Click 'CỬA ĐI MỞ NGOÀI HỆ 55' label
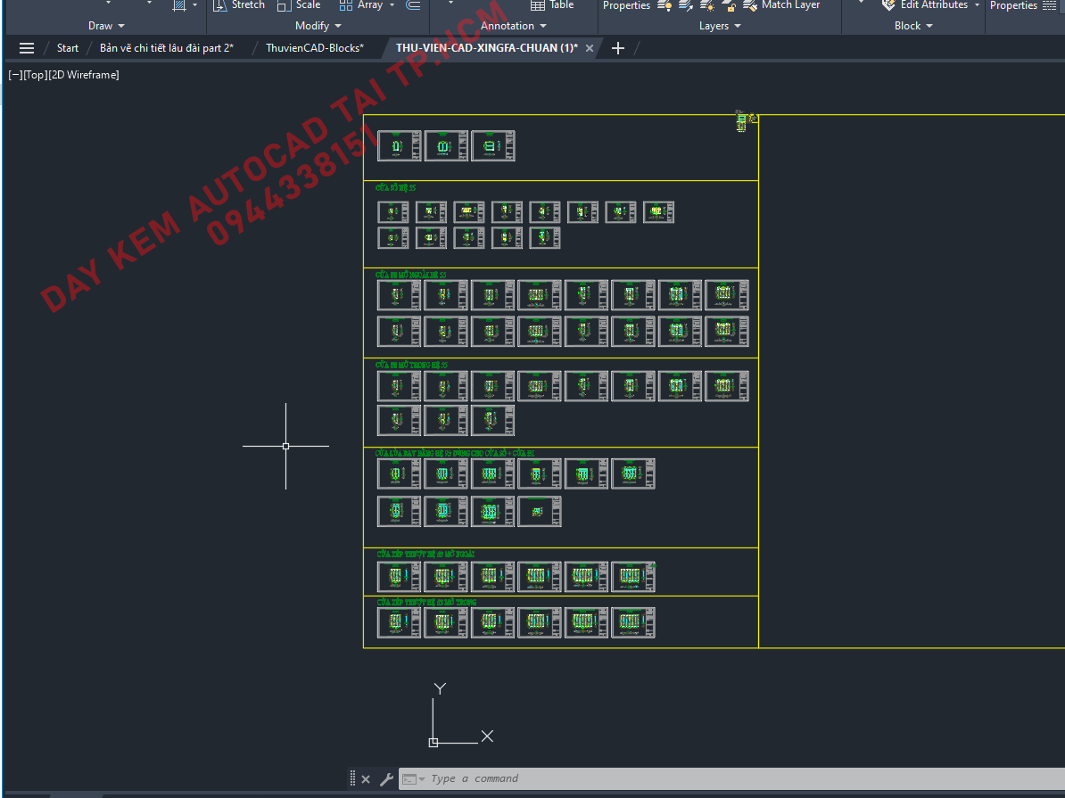 [411, 275]
